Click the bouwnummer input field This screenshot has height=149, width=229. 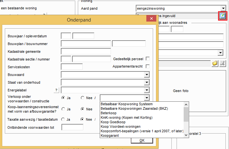pyautogui.click(x=129, y=43)
